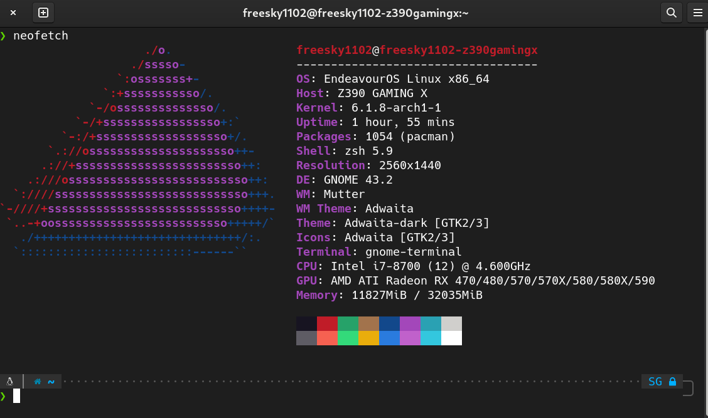Click the Host: Z390 GAMING X line

click(x=362, y=93)
